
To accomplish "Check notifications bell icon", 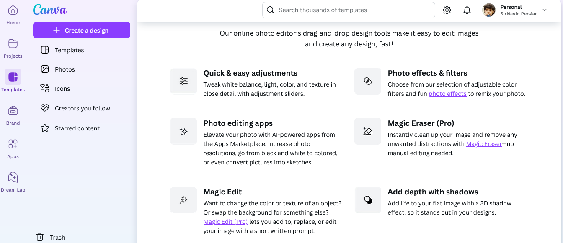I will (467, 10).
